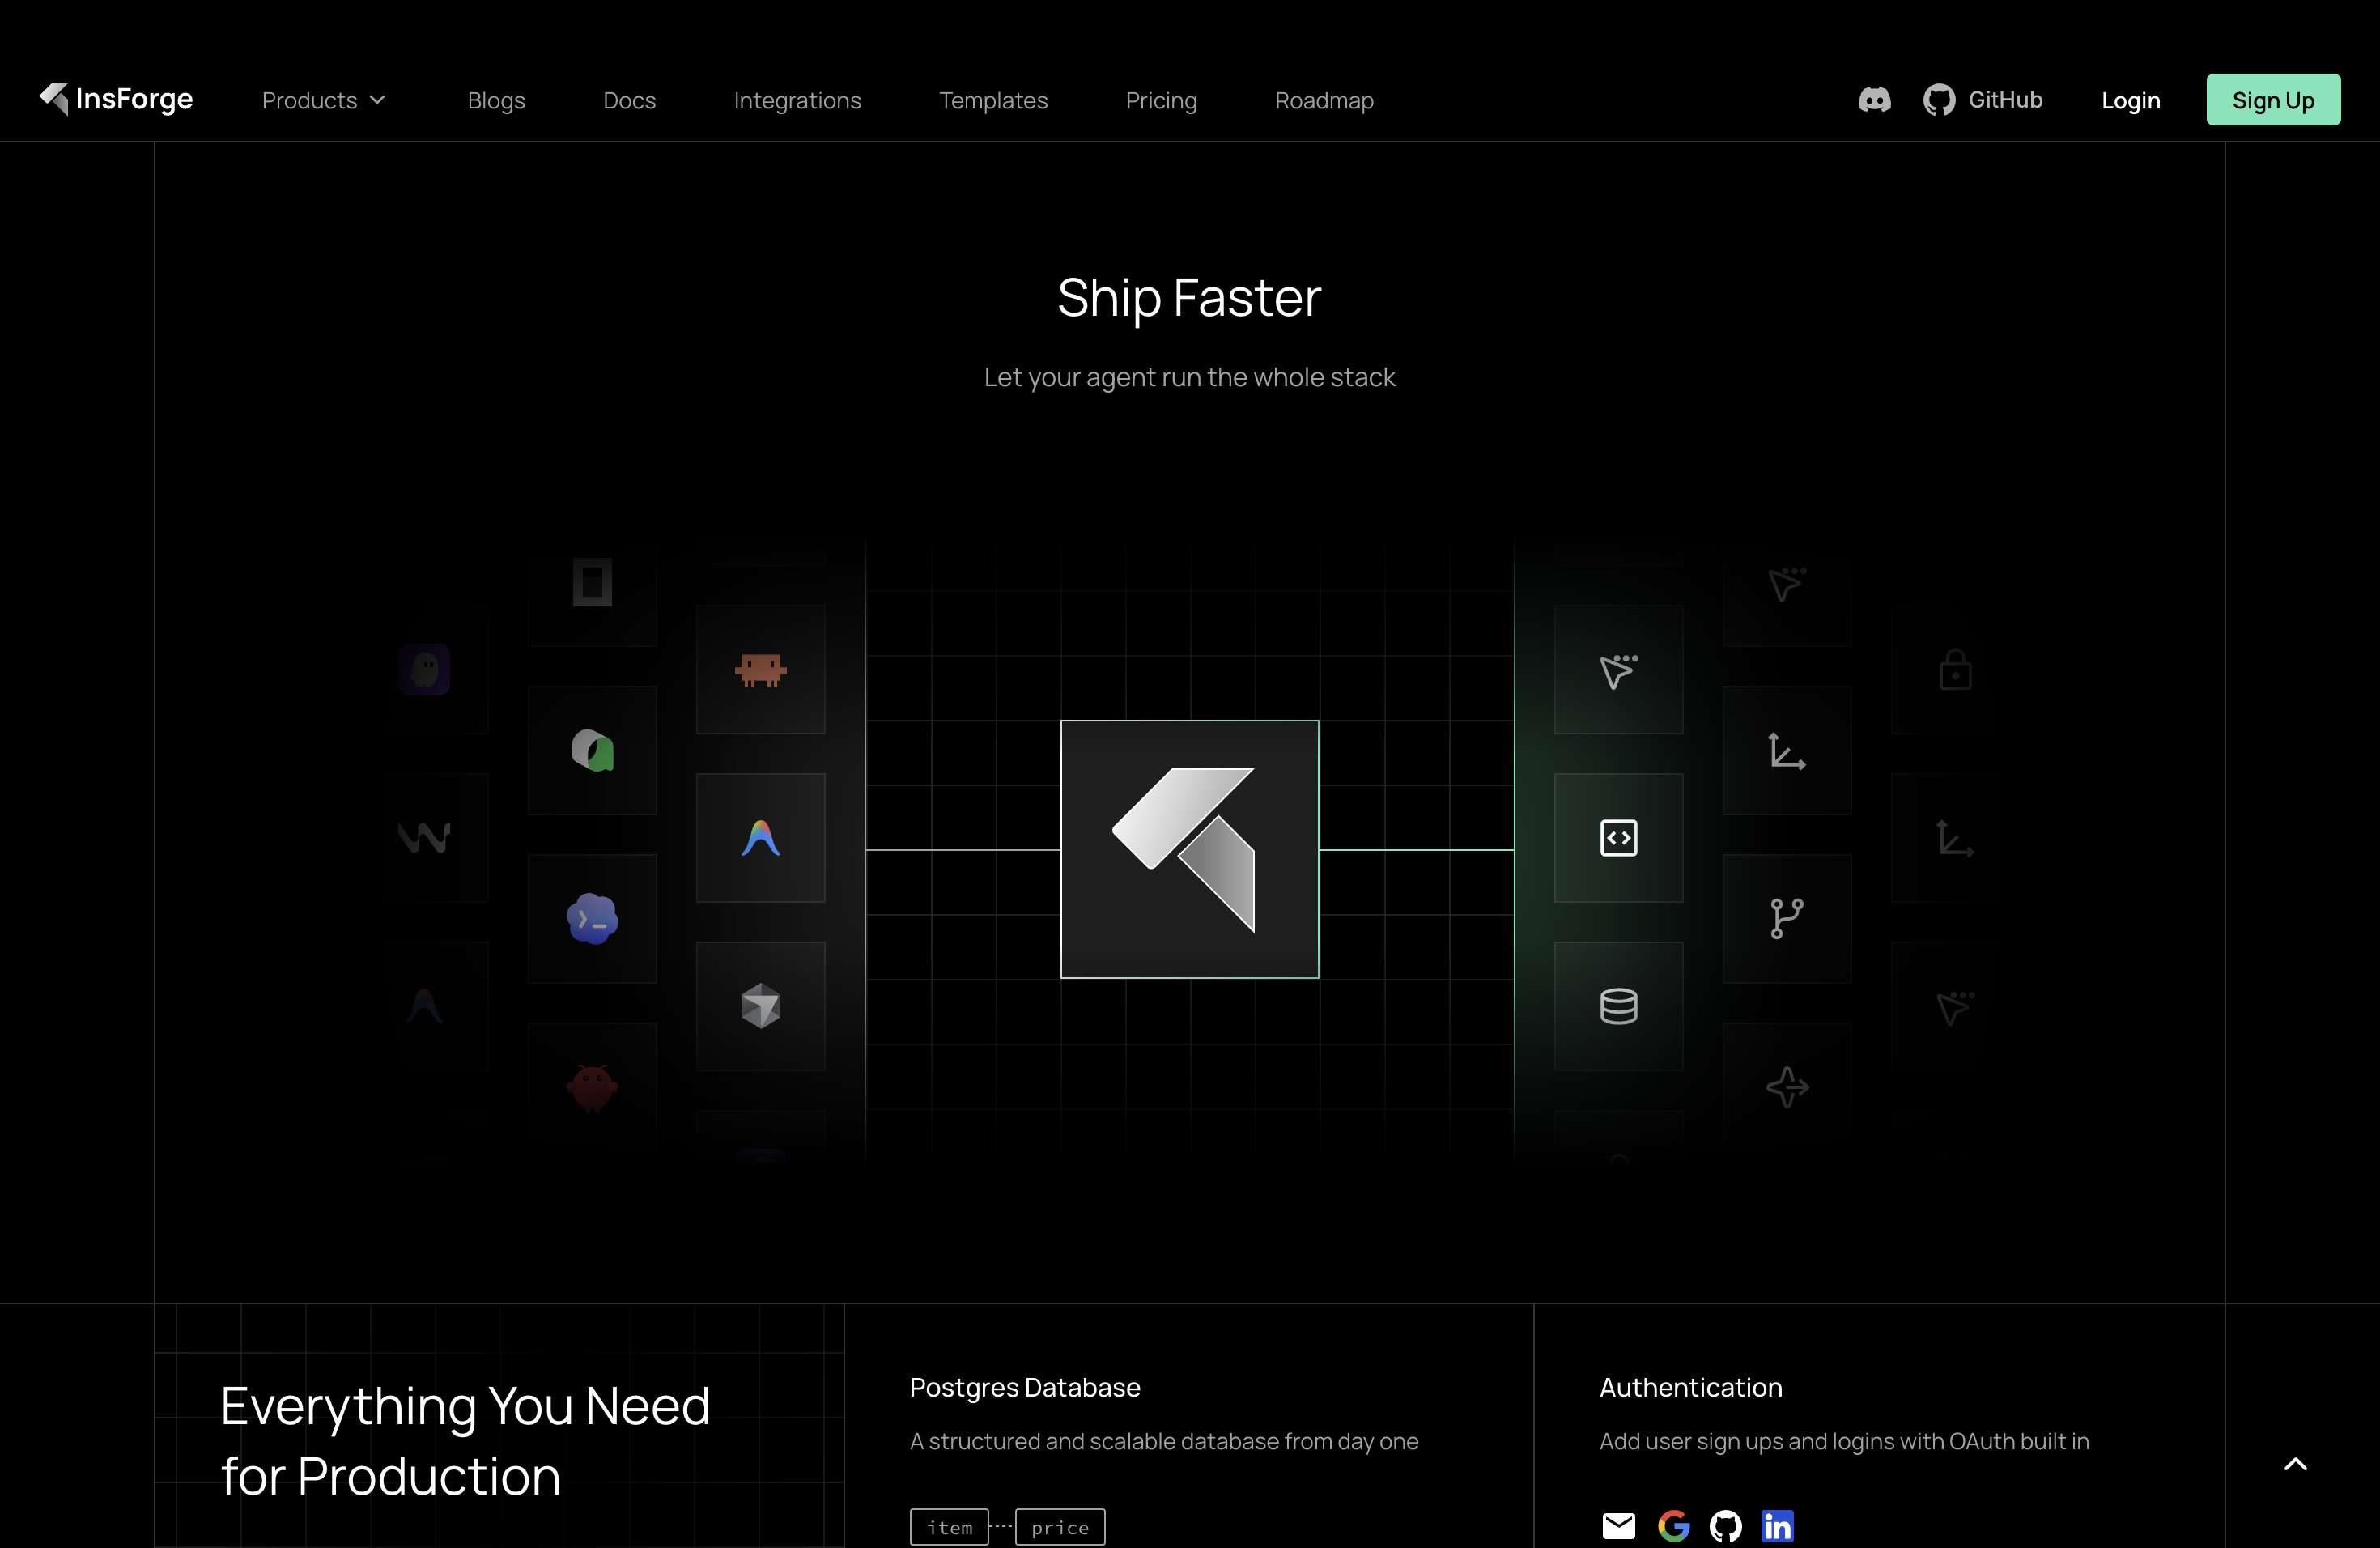Click the database cylinder icon tile
This screenshot has height=1548, width=2380.
click(x=1618, y=1006)
